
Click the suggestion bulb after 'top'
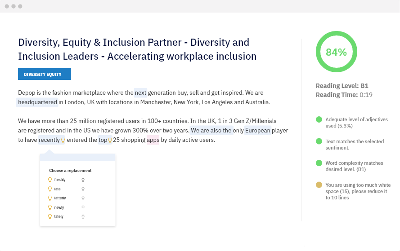110,140
